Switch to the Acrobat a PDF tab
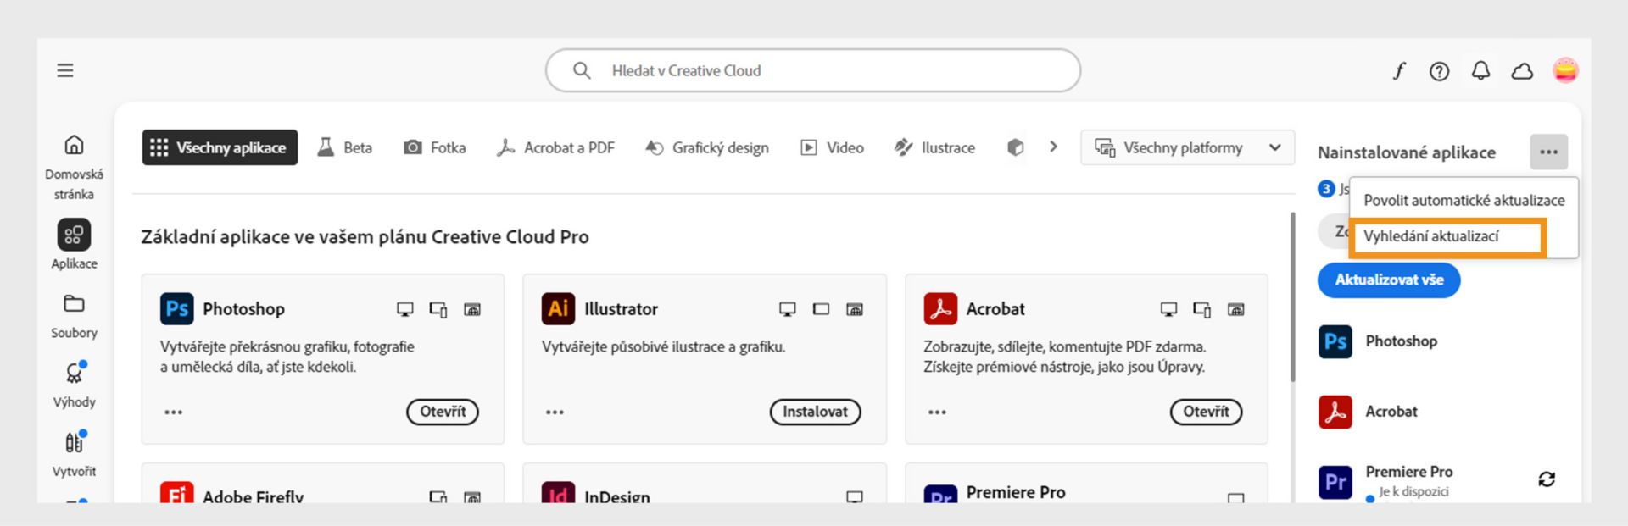This screenshot has height=526, width=1628. pos(555,147)
